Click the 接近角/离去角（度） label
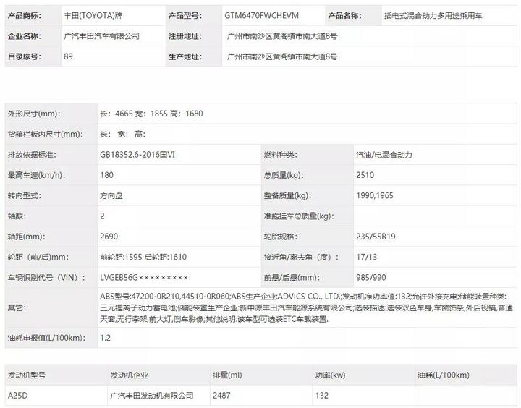The width and height of the screenshot is (521, 408). tap(301, 257)
